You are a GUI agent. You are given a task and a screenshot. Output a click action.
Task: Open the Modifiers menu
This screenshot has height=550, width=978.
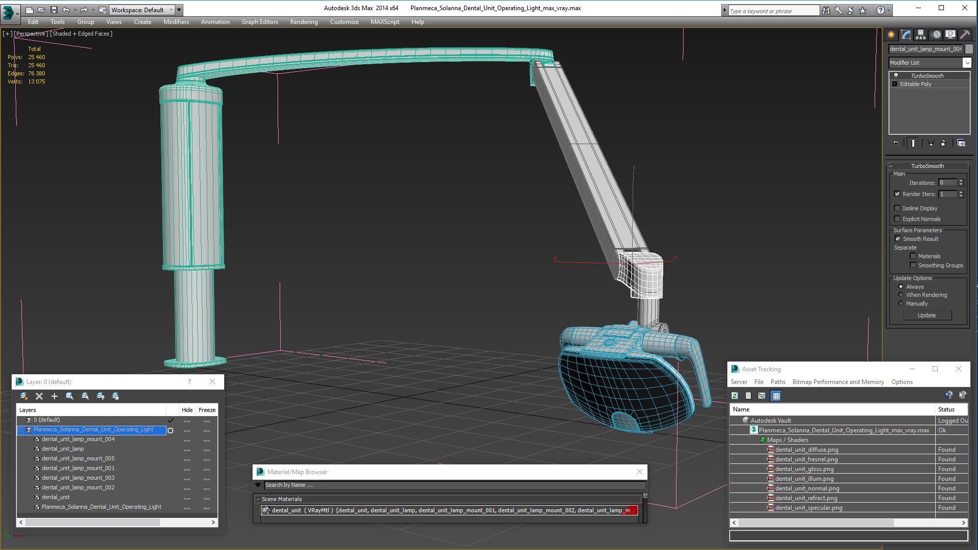coord(176,22)
